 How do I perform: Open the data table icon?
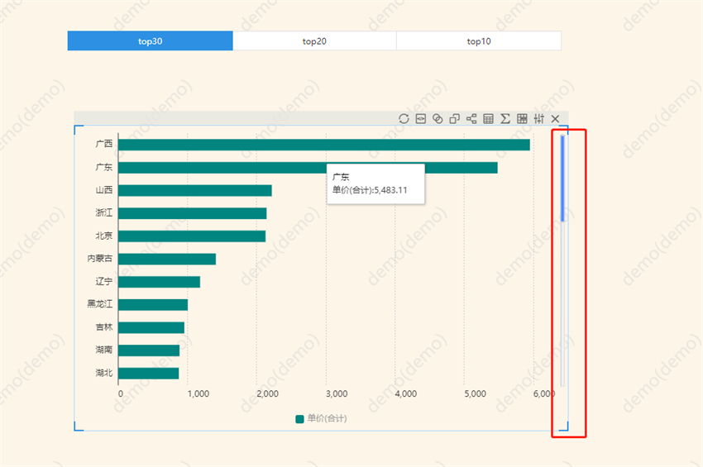click(x=489, y=119)
